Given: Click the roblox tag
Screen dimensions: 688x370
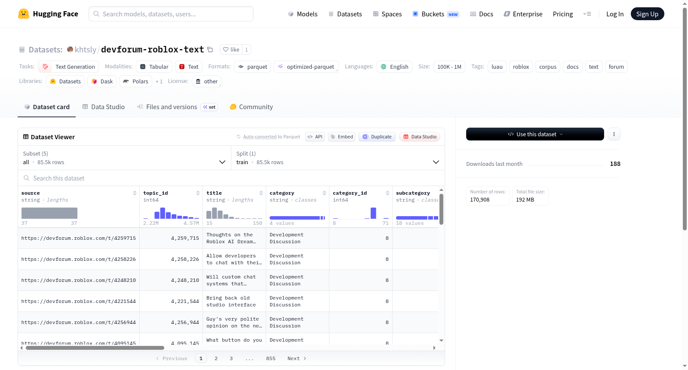Looking at the screenshot, I should pos(521,67).
